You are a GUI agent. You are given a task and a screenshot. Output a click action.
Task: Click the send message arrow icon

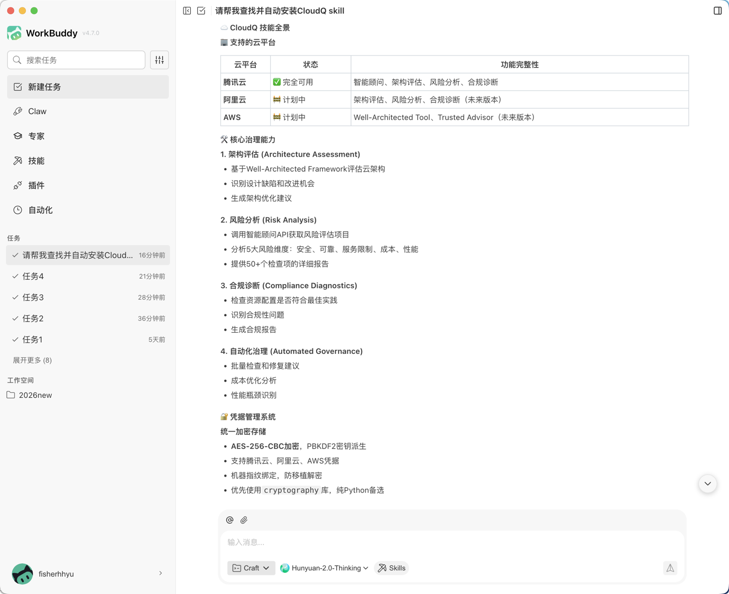coord(670,568)
